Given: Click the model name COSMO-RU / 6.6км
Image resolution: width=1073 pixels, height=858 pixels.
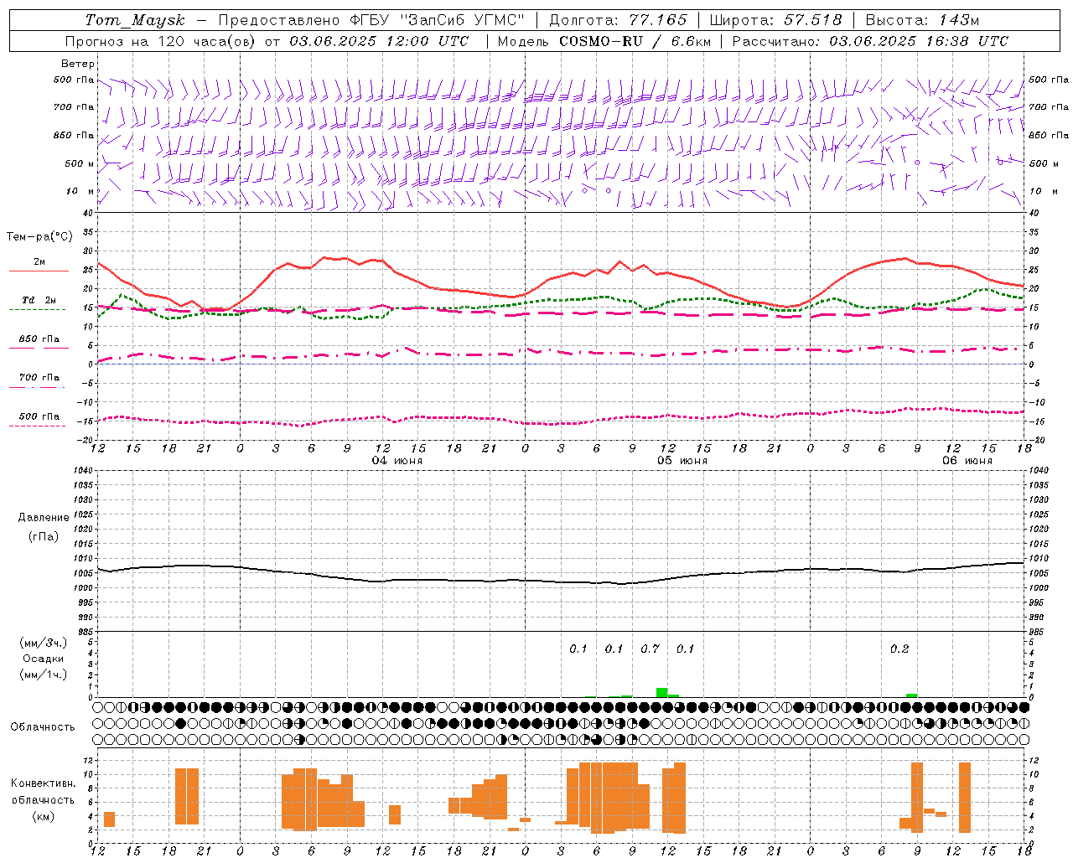Looking at the screenshot, I should (x=635, y=41).
